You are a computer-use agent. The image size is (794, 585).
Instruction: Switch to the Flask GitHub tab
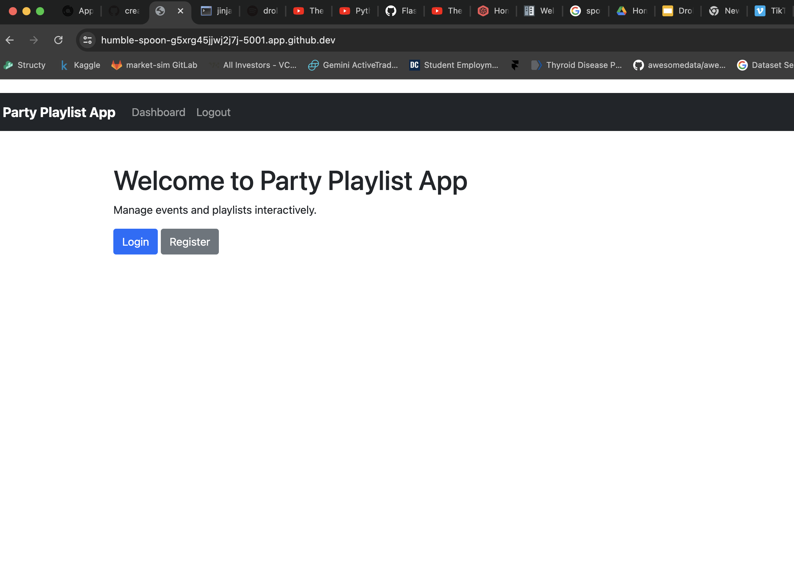(x=401, y=11)
